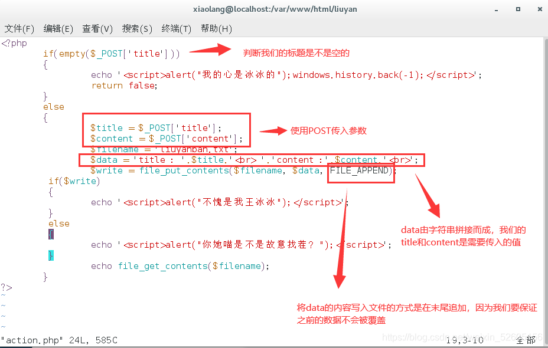The image size is (548, 348).
Task: Open the 查看(V) menu
Action: [97, 29]
